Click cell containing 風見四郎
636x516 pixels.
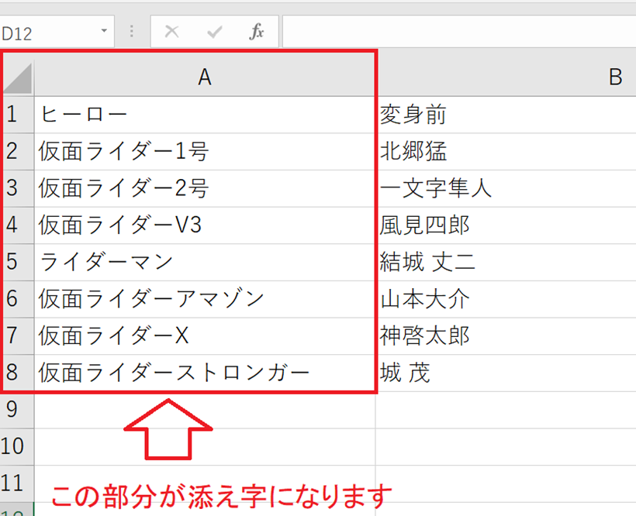(x=504, y=225)
